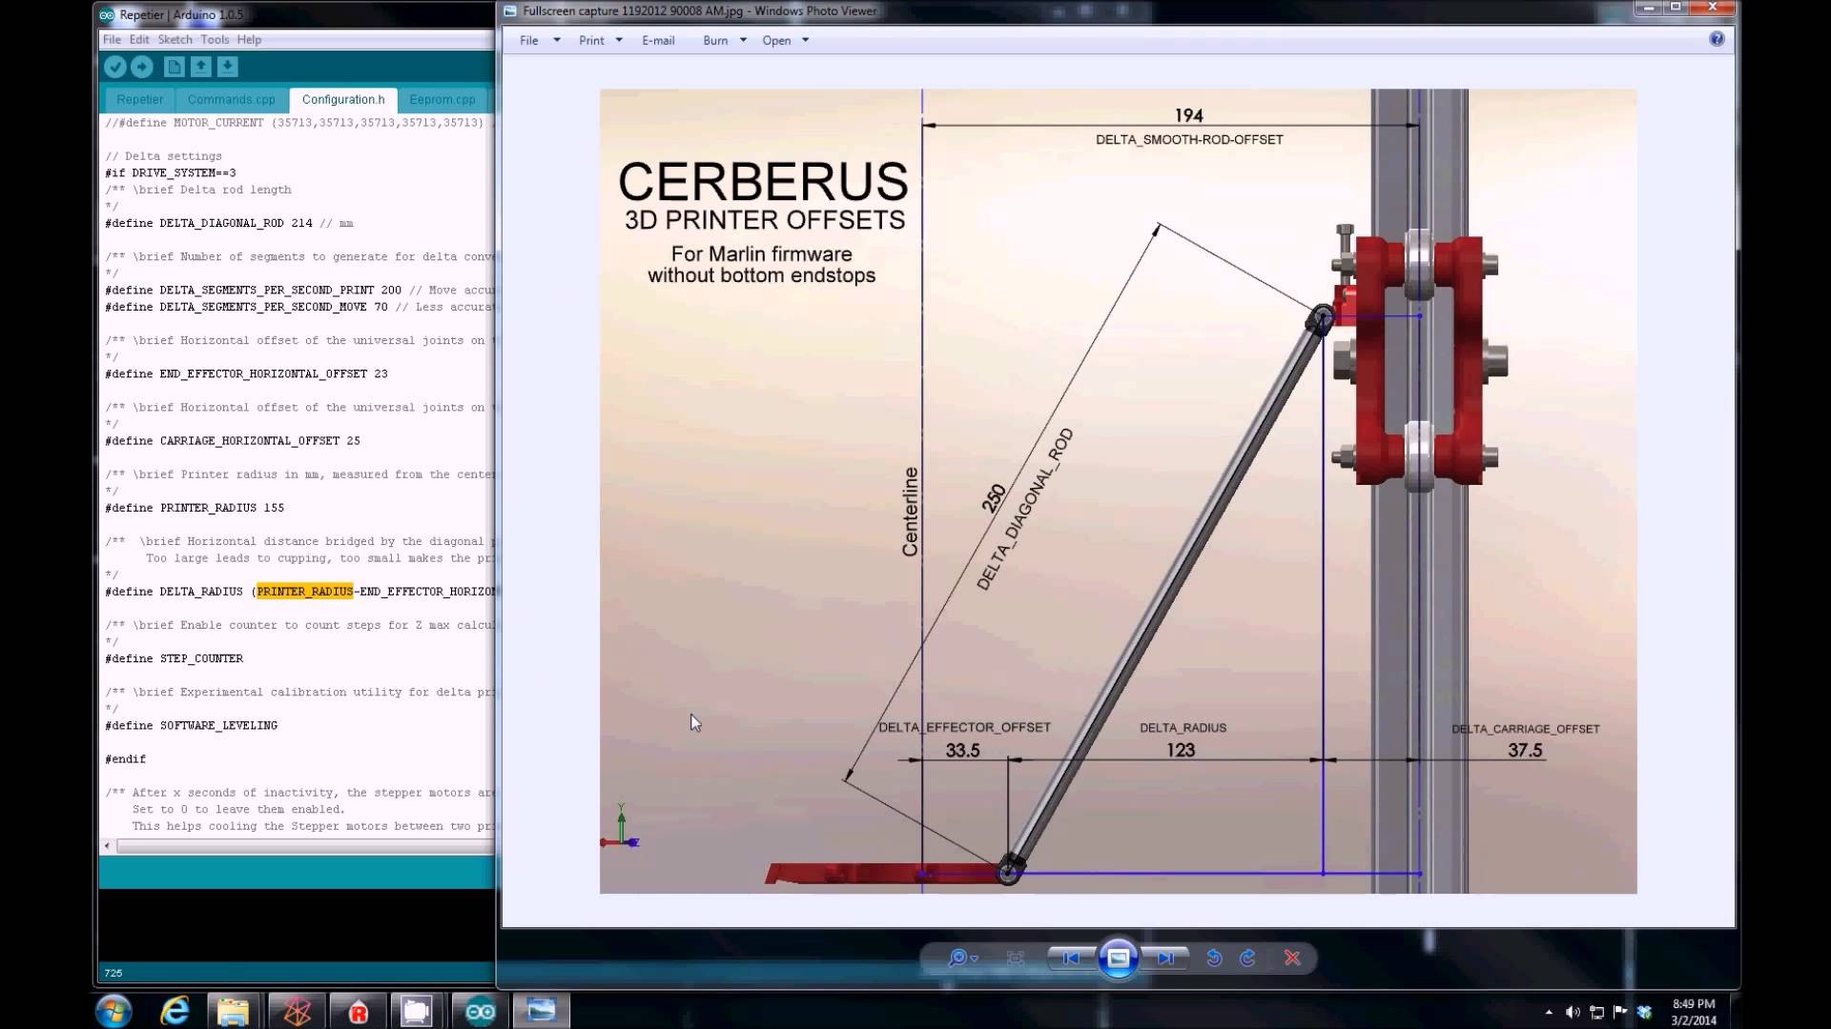Switch to the Repetier tab
Viewport: 1831px width, 1029px height.
[139, 99]
